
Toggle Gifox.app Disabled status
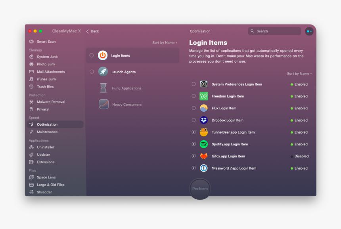tap(299, 156)
